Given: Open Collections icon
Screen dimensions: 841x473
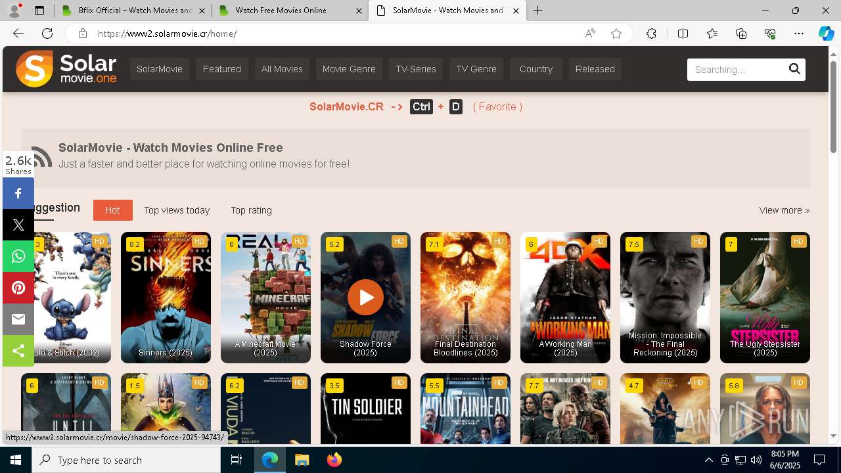Looking at the screenshot, I should point(741,34).
